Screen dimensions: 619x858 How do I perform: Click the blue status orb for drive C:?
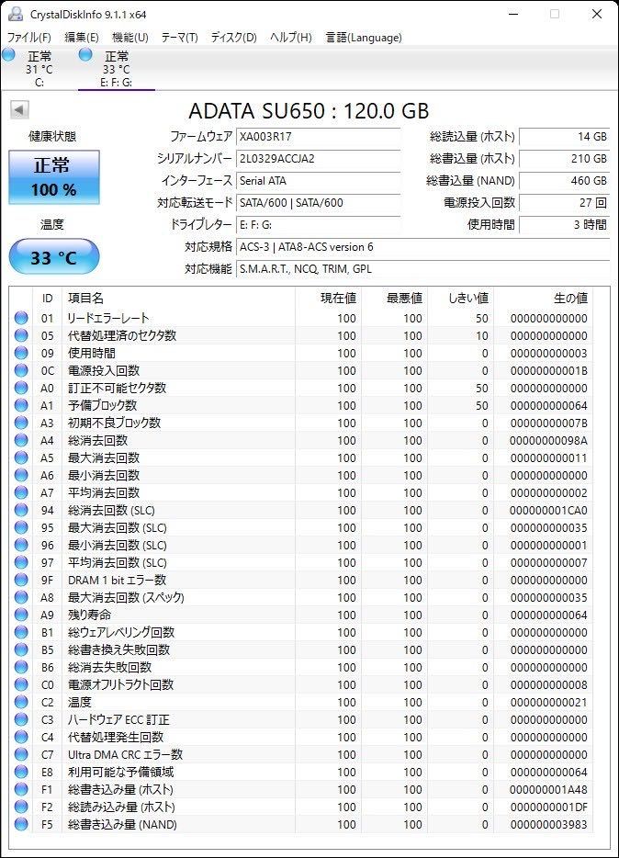[8, 54]
